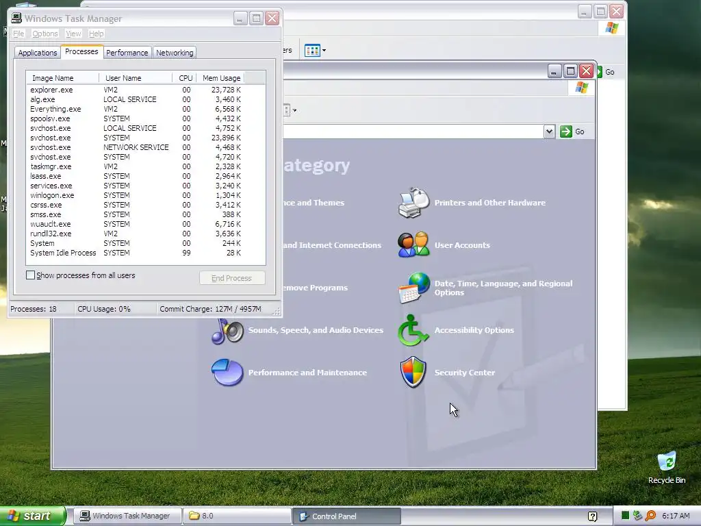Open the View menu in Task Manager
This screenshot has height=526, width=701.
pyautogui.click(x=73, y=34)
